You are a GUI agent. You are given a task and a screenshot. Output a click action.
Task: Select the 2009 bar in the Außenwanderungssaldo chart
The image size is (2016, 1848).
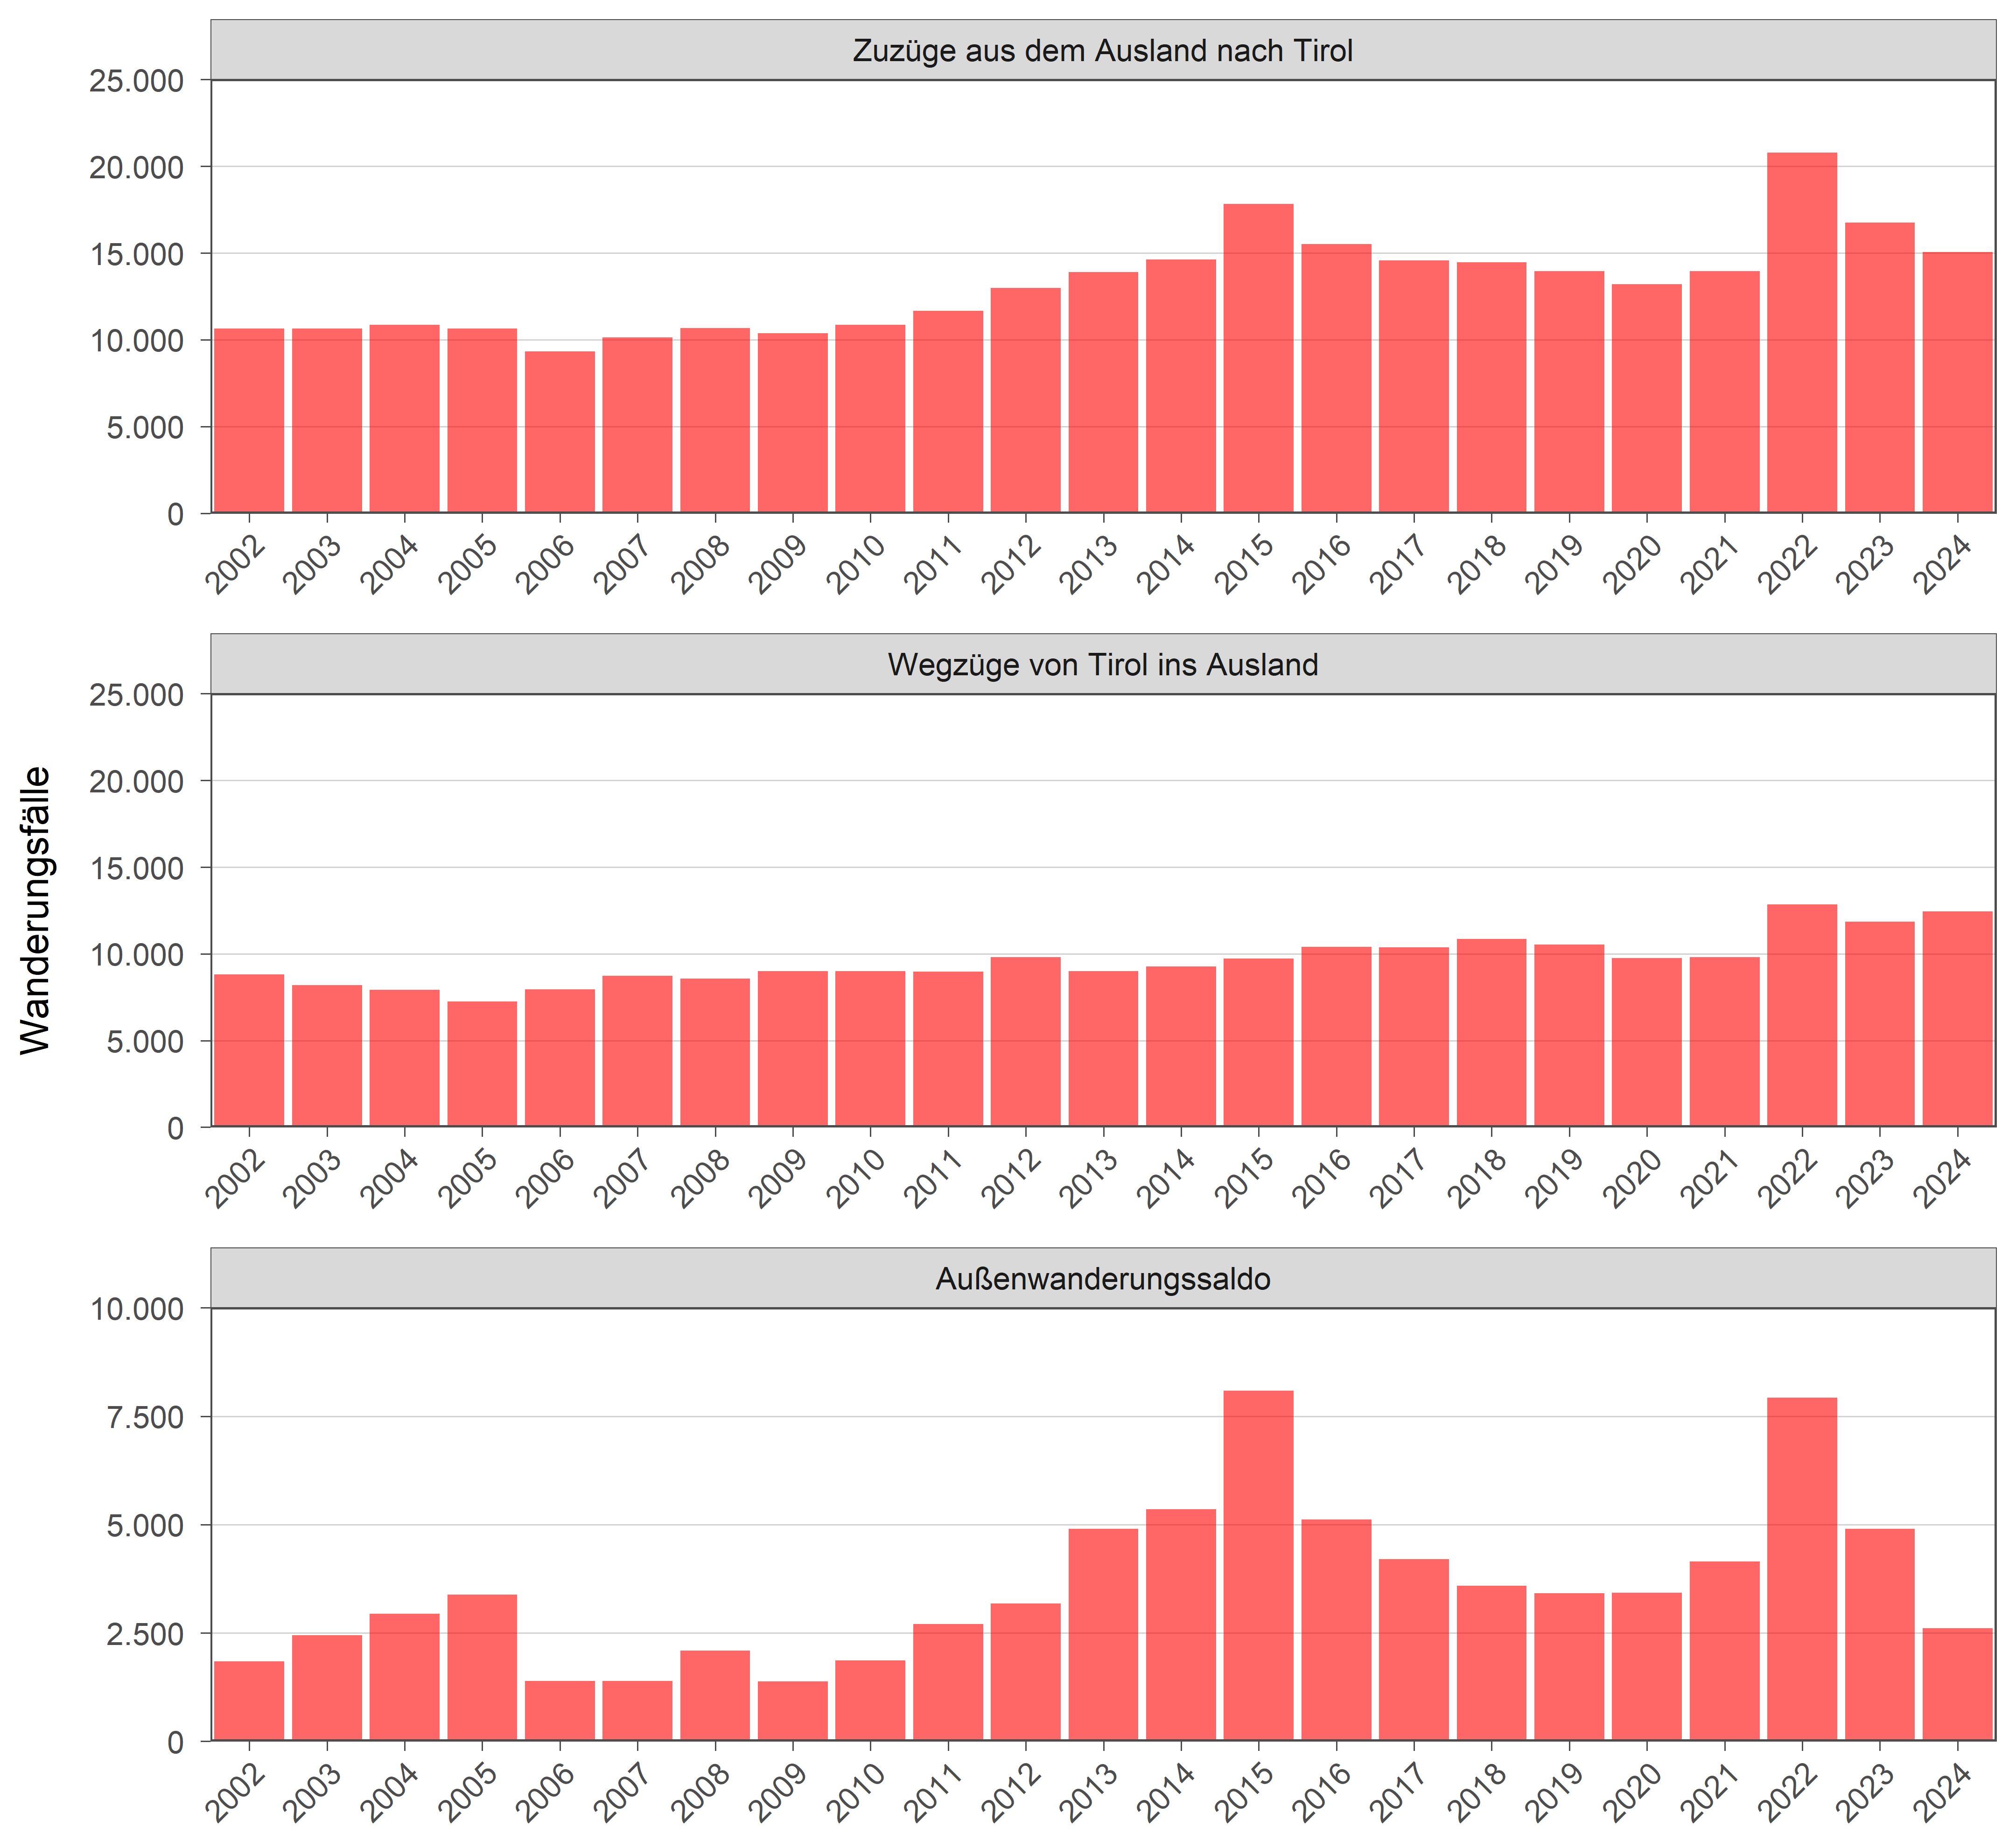click(x=793, y=1710)
